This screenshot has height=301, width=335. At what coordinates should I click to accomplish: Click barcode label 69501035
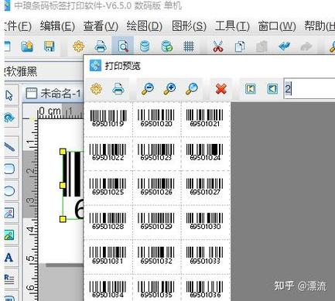156,289
